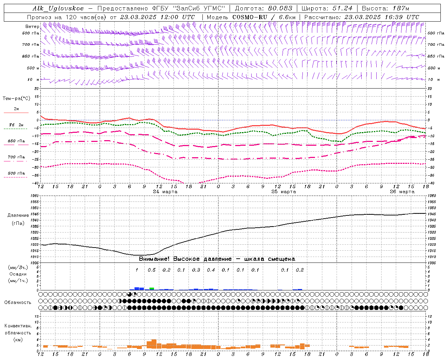Screen dimensions: 446x357
Task: Click the Высота: 187м value
Action: click(x=385, y=8)
